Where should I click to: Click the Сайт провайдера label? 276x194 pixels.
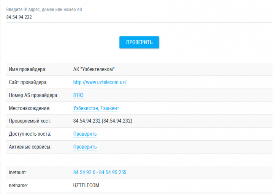pyautogui.click(x=28, y=82)
